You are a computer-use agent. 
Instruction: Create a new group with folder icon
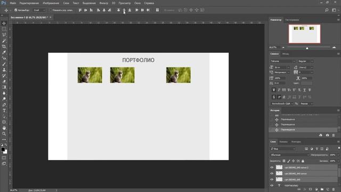point(322,189)
